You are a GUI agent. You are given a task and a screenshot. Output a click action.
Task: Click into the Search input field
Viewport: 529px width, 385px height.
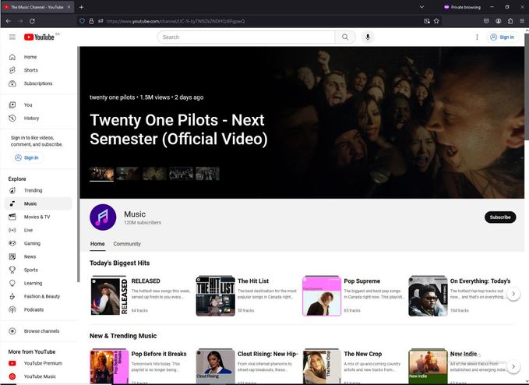click(246, 37)
